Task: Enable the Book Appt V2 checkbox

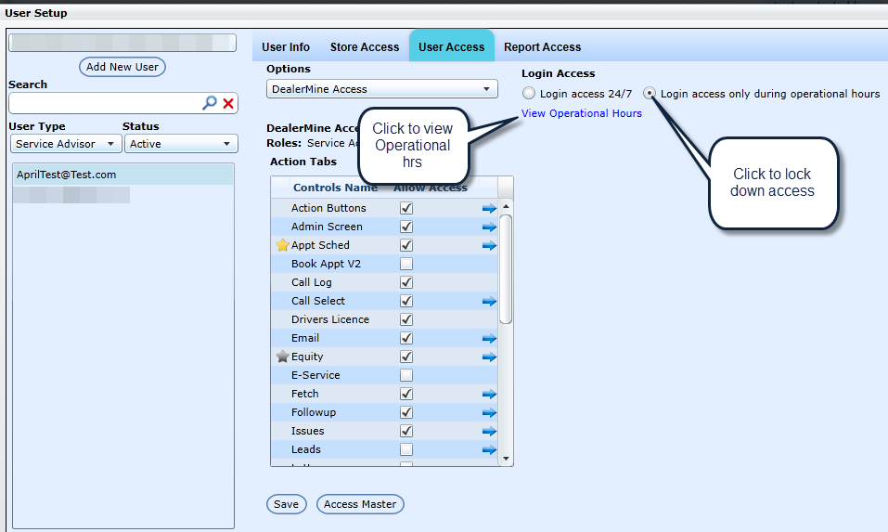Action: click(405, 264)
